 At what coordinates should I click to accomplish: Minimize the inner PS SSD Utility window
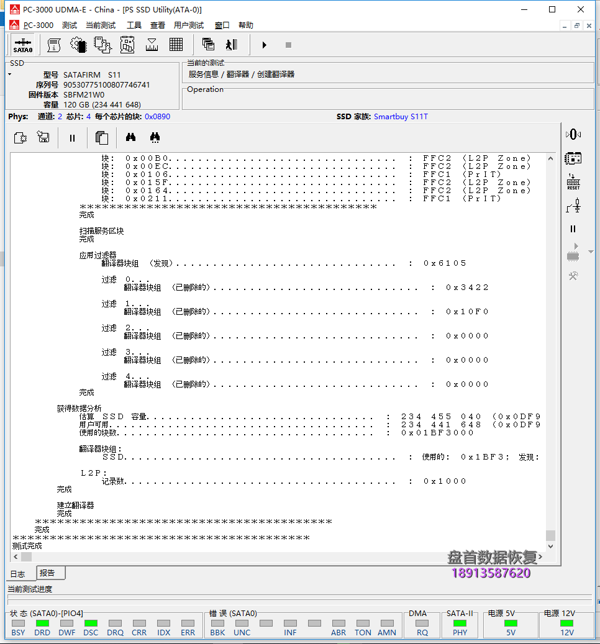tap(565, 26)
